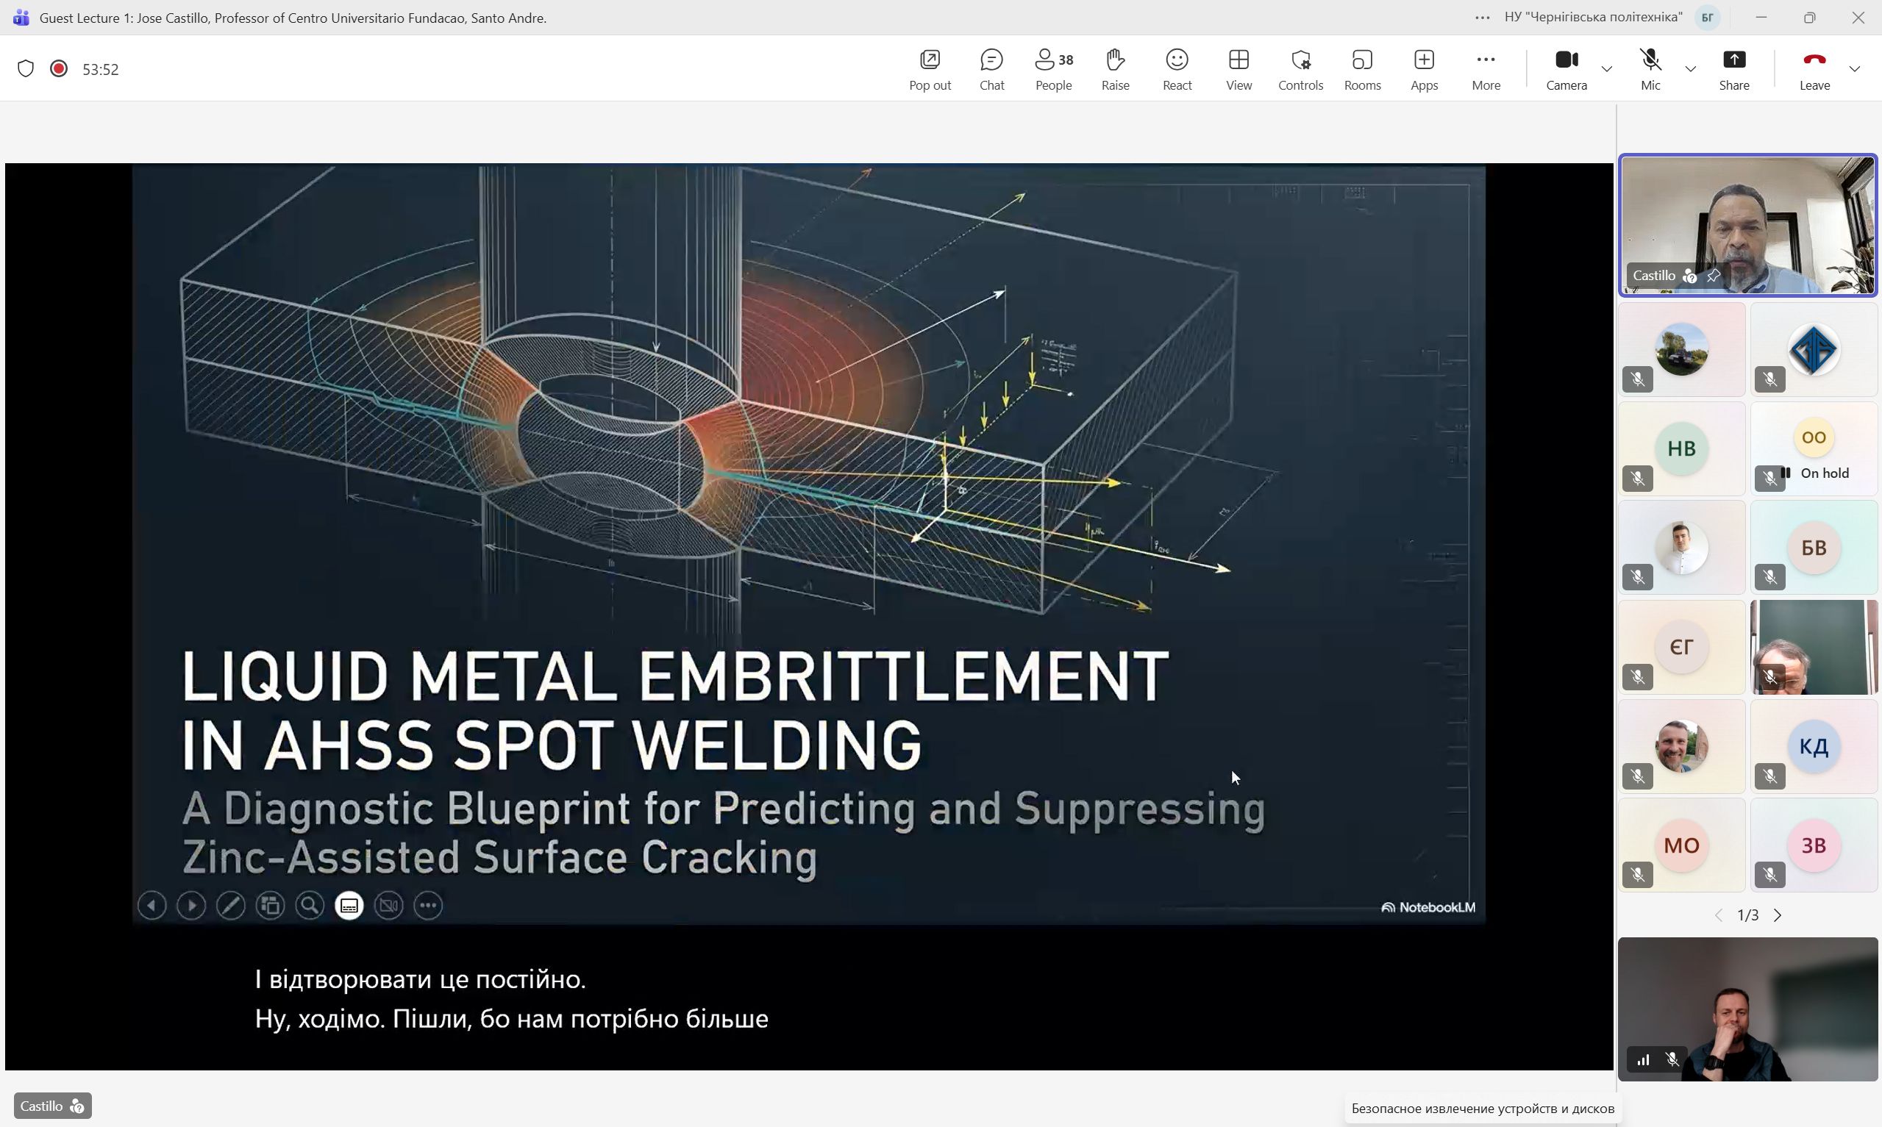This screenshot has height=1127, width=1882.
Task: Advance to next slide in presentation
Action: tap(191, 905)
